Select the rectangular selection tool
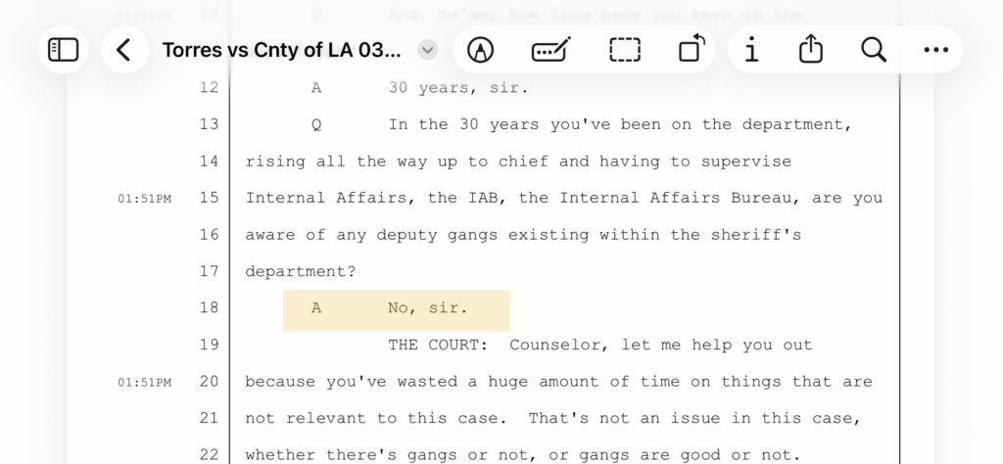This screenshot has width=1003, height=464. coord(624,50)
